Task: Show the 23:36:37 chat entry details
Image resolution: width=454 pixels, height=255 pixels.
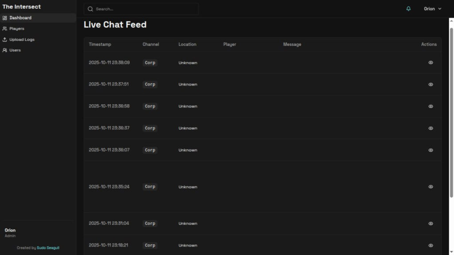Action: [431, 128]
